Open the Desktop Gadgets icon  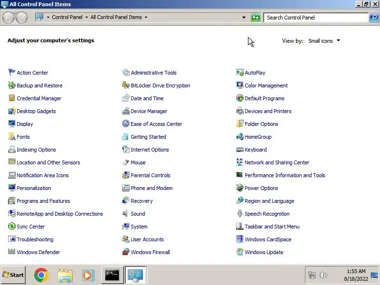click(x=11, y=111)
